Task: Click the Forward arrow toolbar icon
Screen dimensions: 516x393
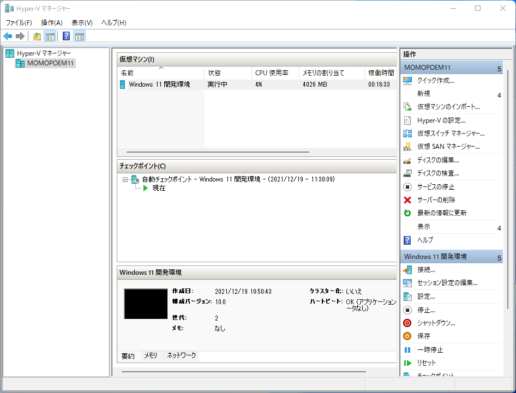Action: click(20, 36)
